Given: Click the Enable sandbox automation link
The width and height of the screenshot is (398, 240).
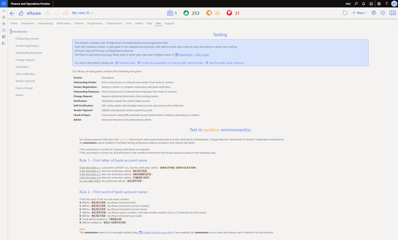Looking at the screenshot, I should pyautogui.click(x=158, y=232).
